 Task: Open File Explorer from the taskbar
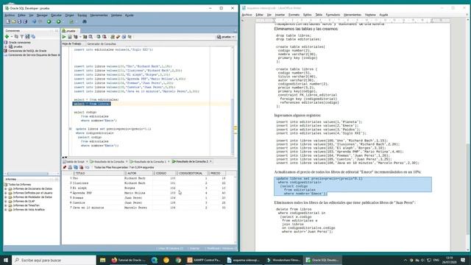[x=103, y=260]
